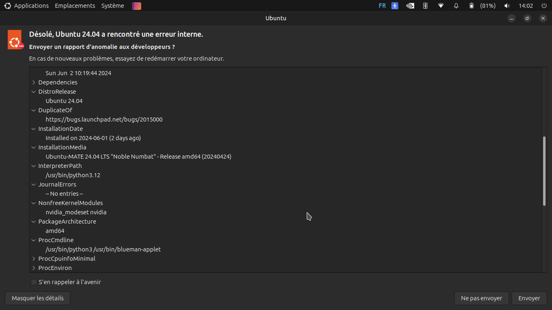
Task: Click the Ubuntu crash report icon
Action: [15, 40]
